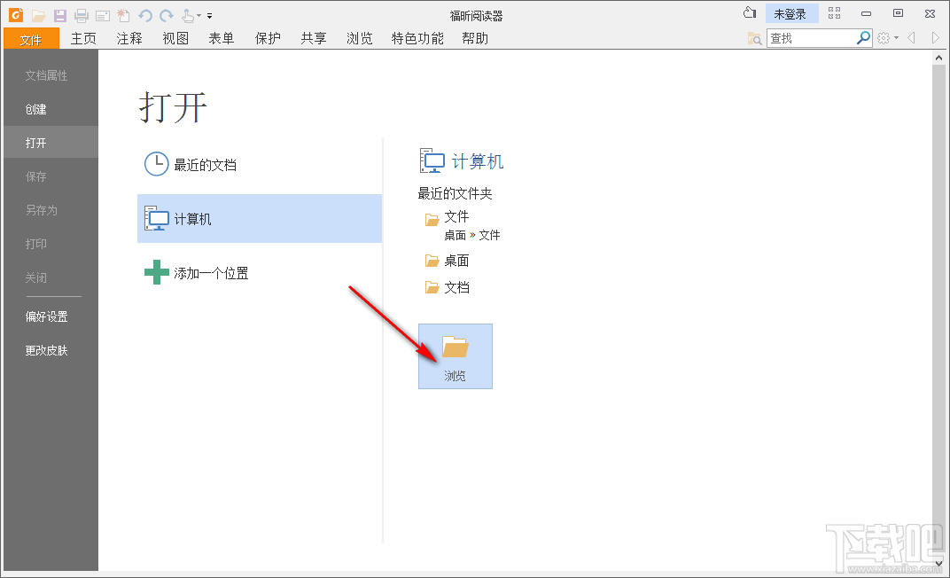Viewport: 950px width, 578px height.
Task: Save the document using the save icon
Action: tap(60, 15)
